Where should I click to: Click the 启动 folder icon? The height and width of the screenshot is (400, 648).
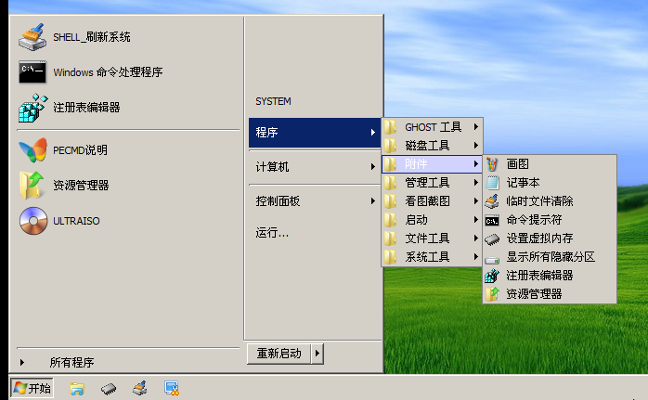[x=390, y=220]
